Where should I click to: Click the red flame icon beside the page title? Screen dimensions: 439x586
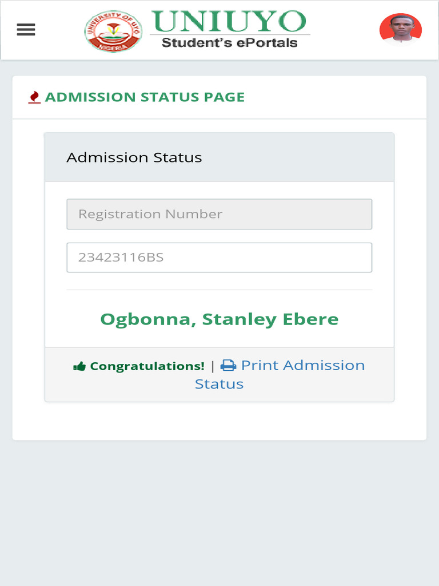[34, 97]
